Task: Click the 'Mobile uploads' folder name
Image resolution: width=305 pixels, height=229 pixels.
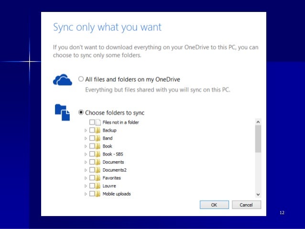Action: pos(117,194)
